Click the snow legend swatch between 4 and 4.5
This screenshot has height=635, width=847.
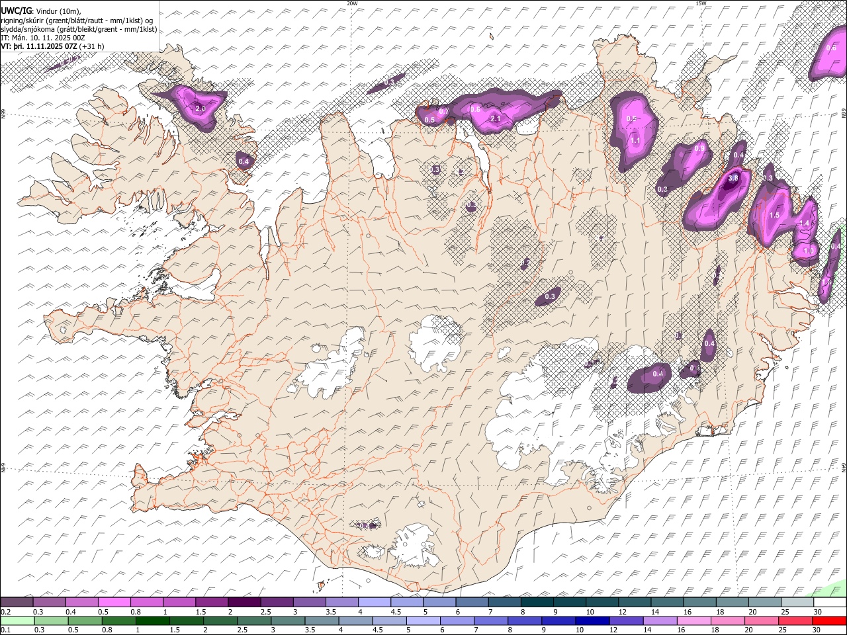(374, 603)
